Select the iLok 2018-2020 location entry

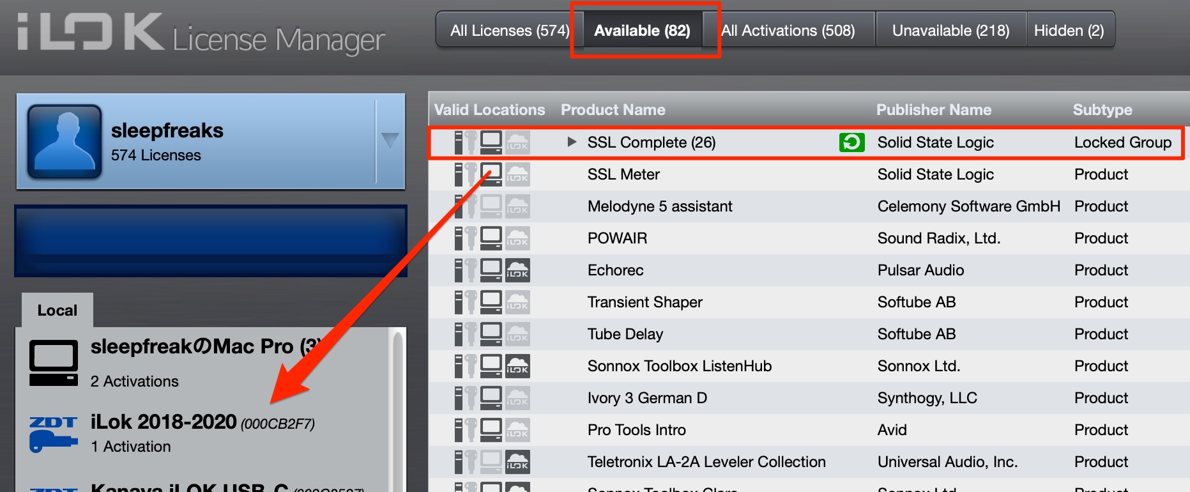pos(203,434)
